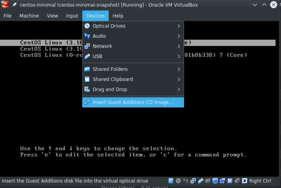Screen dimensions: 281x188
Task: Select the CentOS Linux rescue entry 7 (Core)
Action: (134, 55)
